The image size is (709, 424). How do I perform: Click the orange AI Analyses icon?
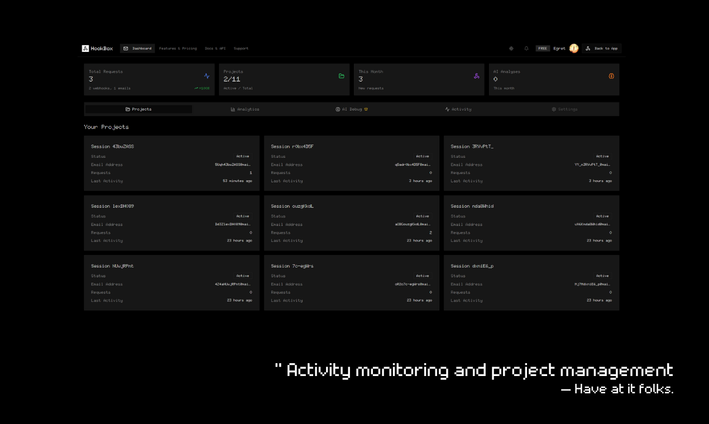[x=611, y=76]
